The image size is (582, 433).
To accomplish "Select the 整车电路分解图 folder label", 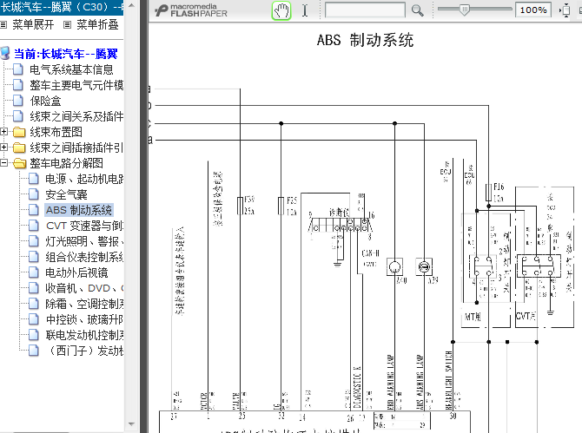I will 66,163.
